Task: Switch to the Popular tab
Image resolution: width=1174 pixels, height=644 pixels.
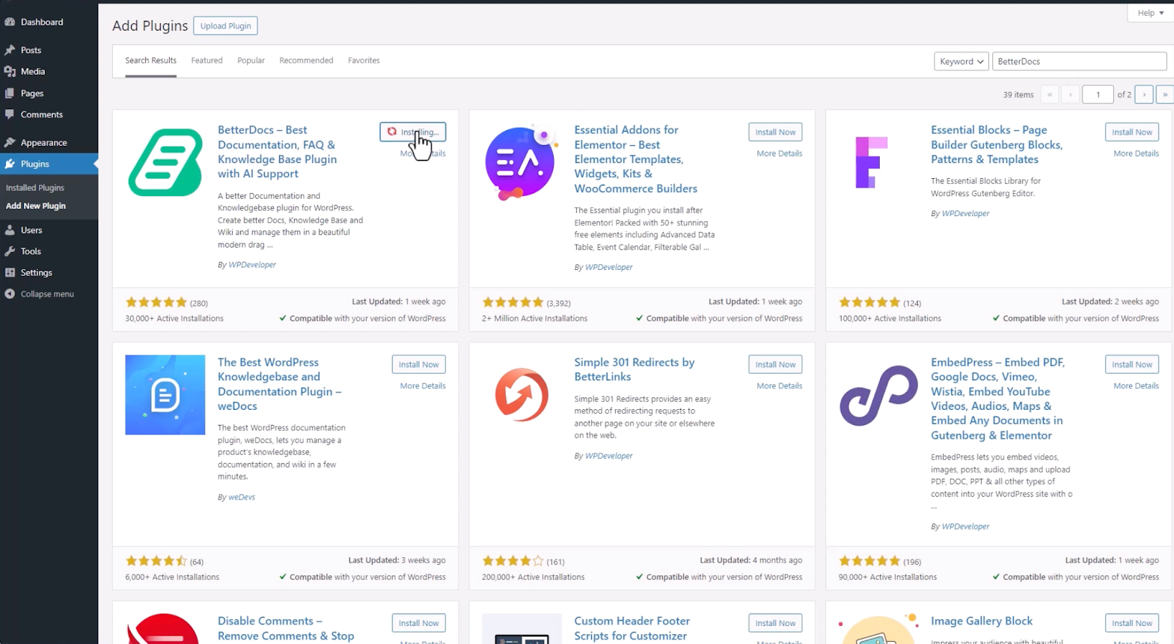Action: (x=251, y=61)
